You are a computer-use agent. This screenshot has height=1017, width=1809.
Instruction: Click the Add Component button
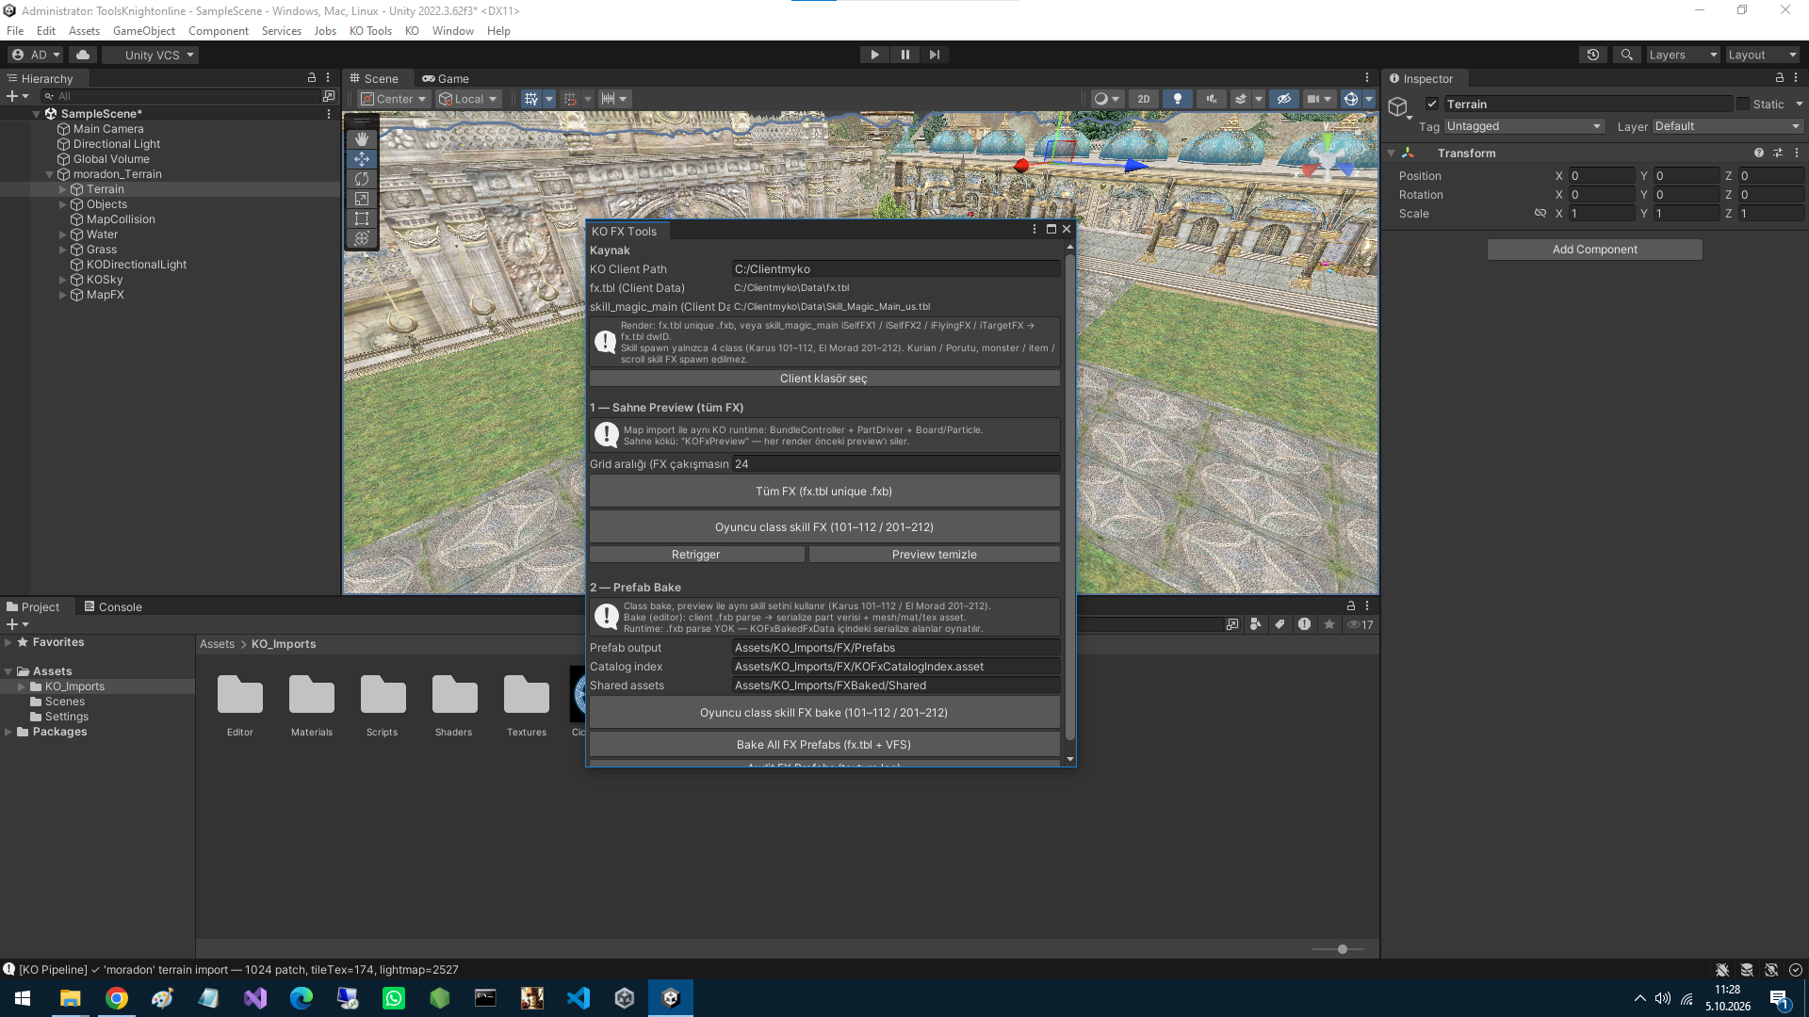[x=1595, y=250]
